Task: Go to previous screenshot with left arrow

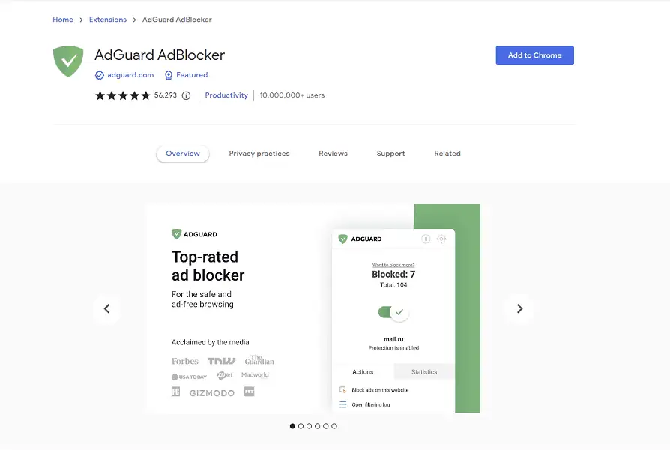Action: [x=106, y=308]
